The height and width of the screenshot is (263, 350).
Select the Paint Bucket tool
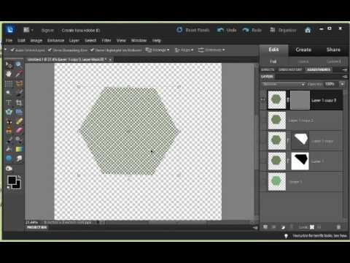point(9,149)
